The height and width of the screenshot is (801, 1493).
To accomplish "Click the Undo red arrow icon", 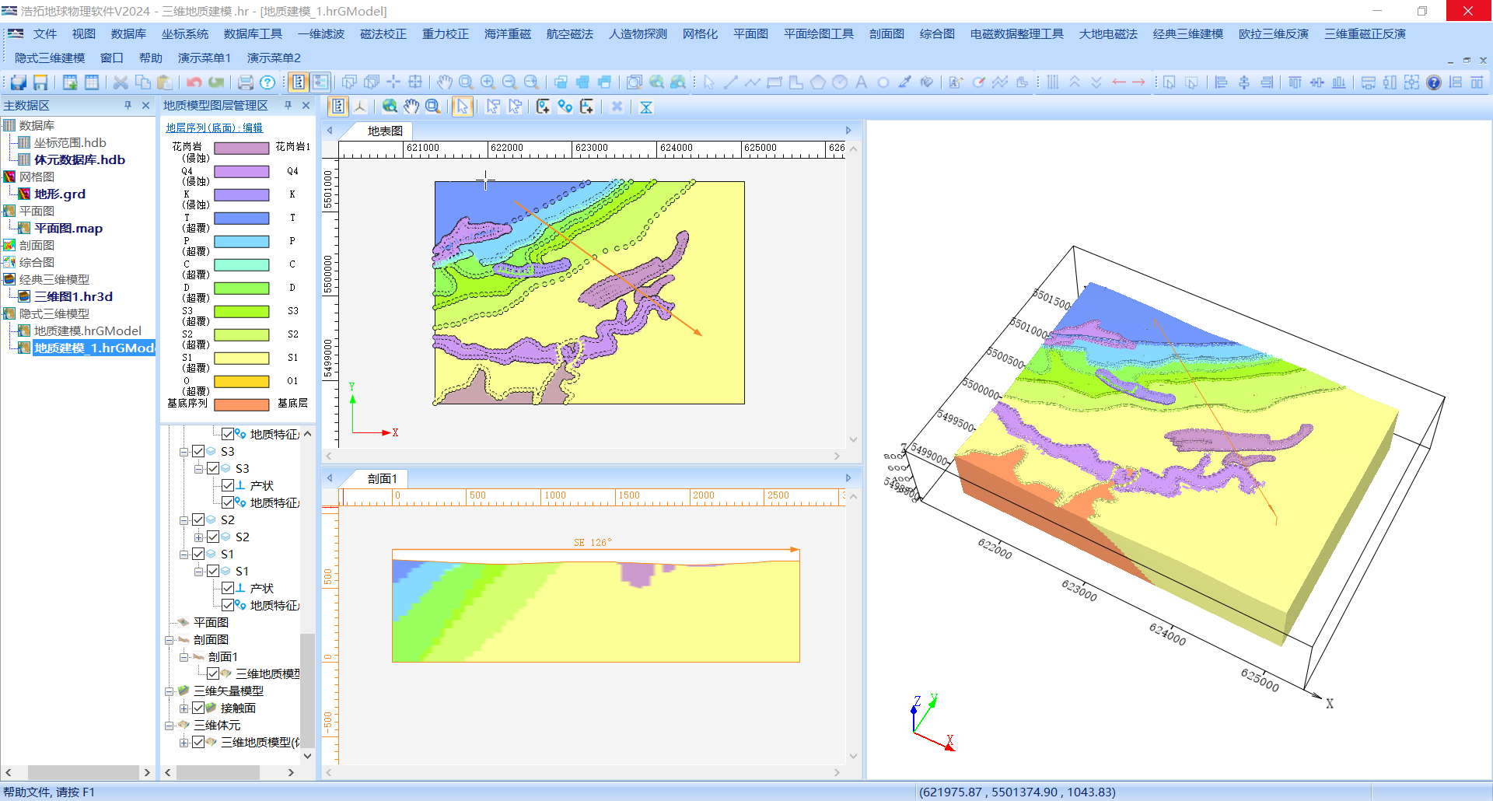I will point(194,82).
